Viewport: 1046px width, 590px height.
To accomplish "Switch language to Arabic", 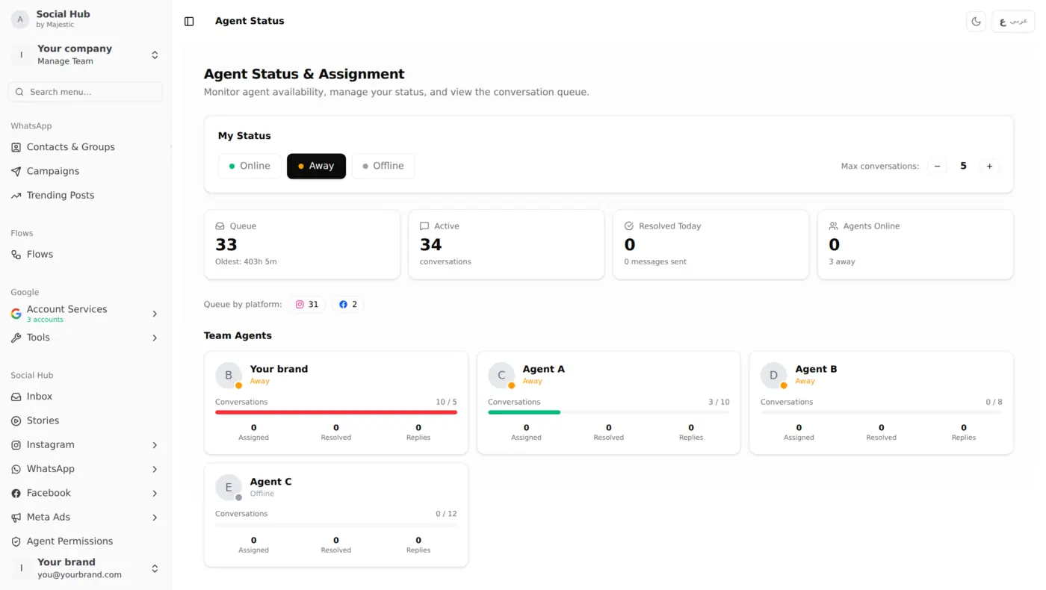I will pyautogui.click(x=1013, y=22).
